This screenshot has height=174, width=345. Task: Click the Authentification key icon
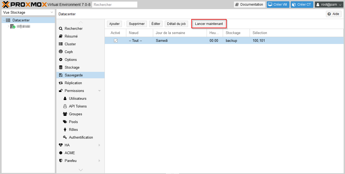click(x=65, y=137)
